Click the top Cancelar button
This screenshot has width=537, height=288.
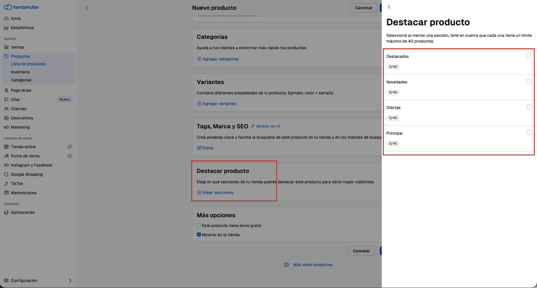(364, 8)
